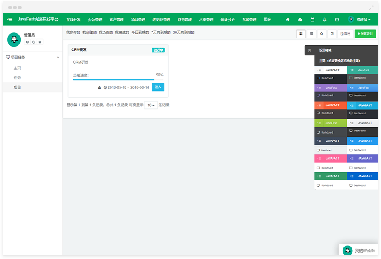Switch to list view
Screen dimensions: 381x259
(311, 34)
